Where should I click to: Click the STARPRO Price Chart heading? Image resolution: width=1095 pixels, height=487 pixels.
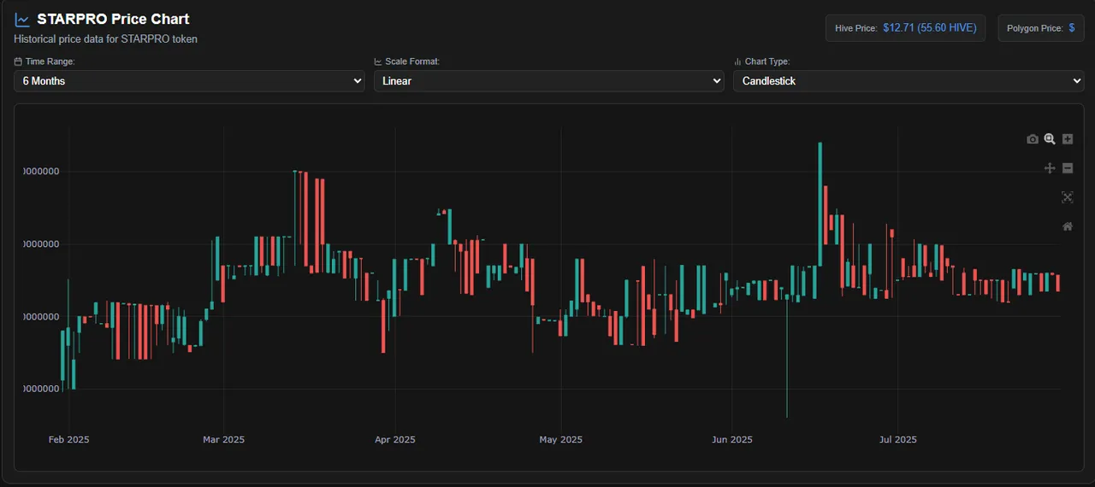(x=113, y=19)
